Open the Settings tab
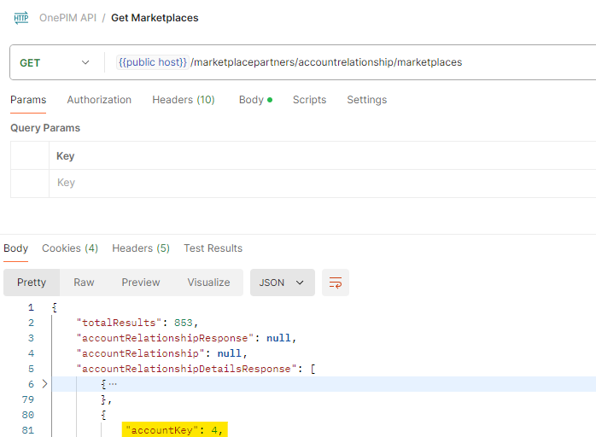Screen dimensions: 596x437 367,100
